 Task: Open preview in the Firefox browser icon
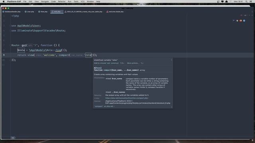coord(241,21)
